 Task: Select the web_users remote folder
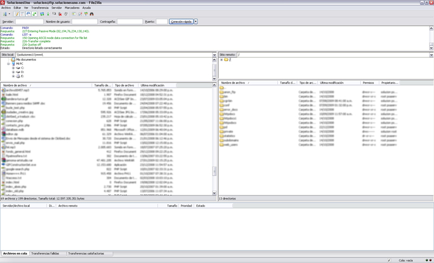click(231, 145)
